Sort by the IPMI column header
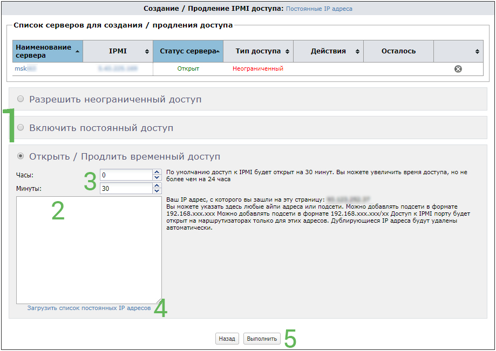 pyautogui.click(x=118, y=51)
